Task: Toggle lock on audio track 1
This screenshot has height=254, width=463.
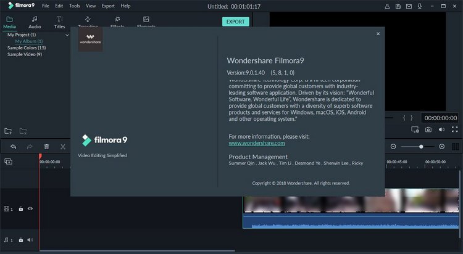Action: (20, 240)
